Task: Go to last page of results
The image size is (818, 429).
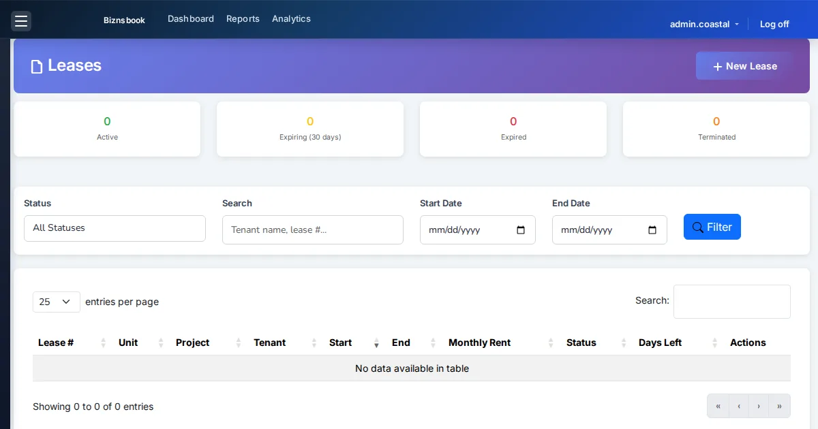Action: click(779, 407)
